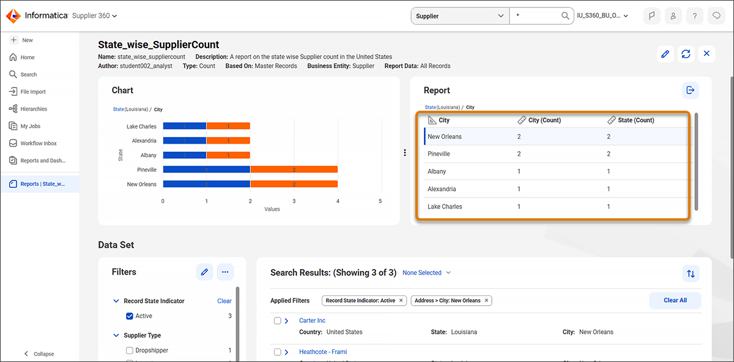Open the None Selected dropdown

click(426, 273)
